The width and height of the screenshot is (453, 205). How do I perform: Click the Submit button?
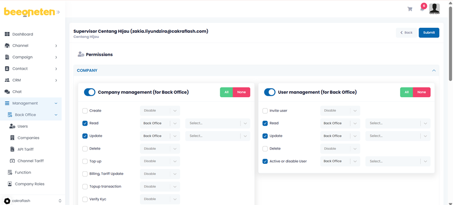click(x=428, y=32)
